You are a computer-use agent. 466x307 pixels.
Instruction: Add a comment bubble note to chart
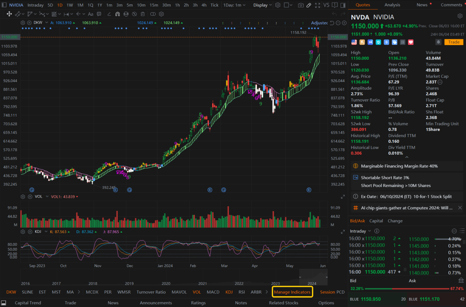pyautogui.click(x=99, y=14)
